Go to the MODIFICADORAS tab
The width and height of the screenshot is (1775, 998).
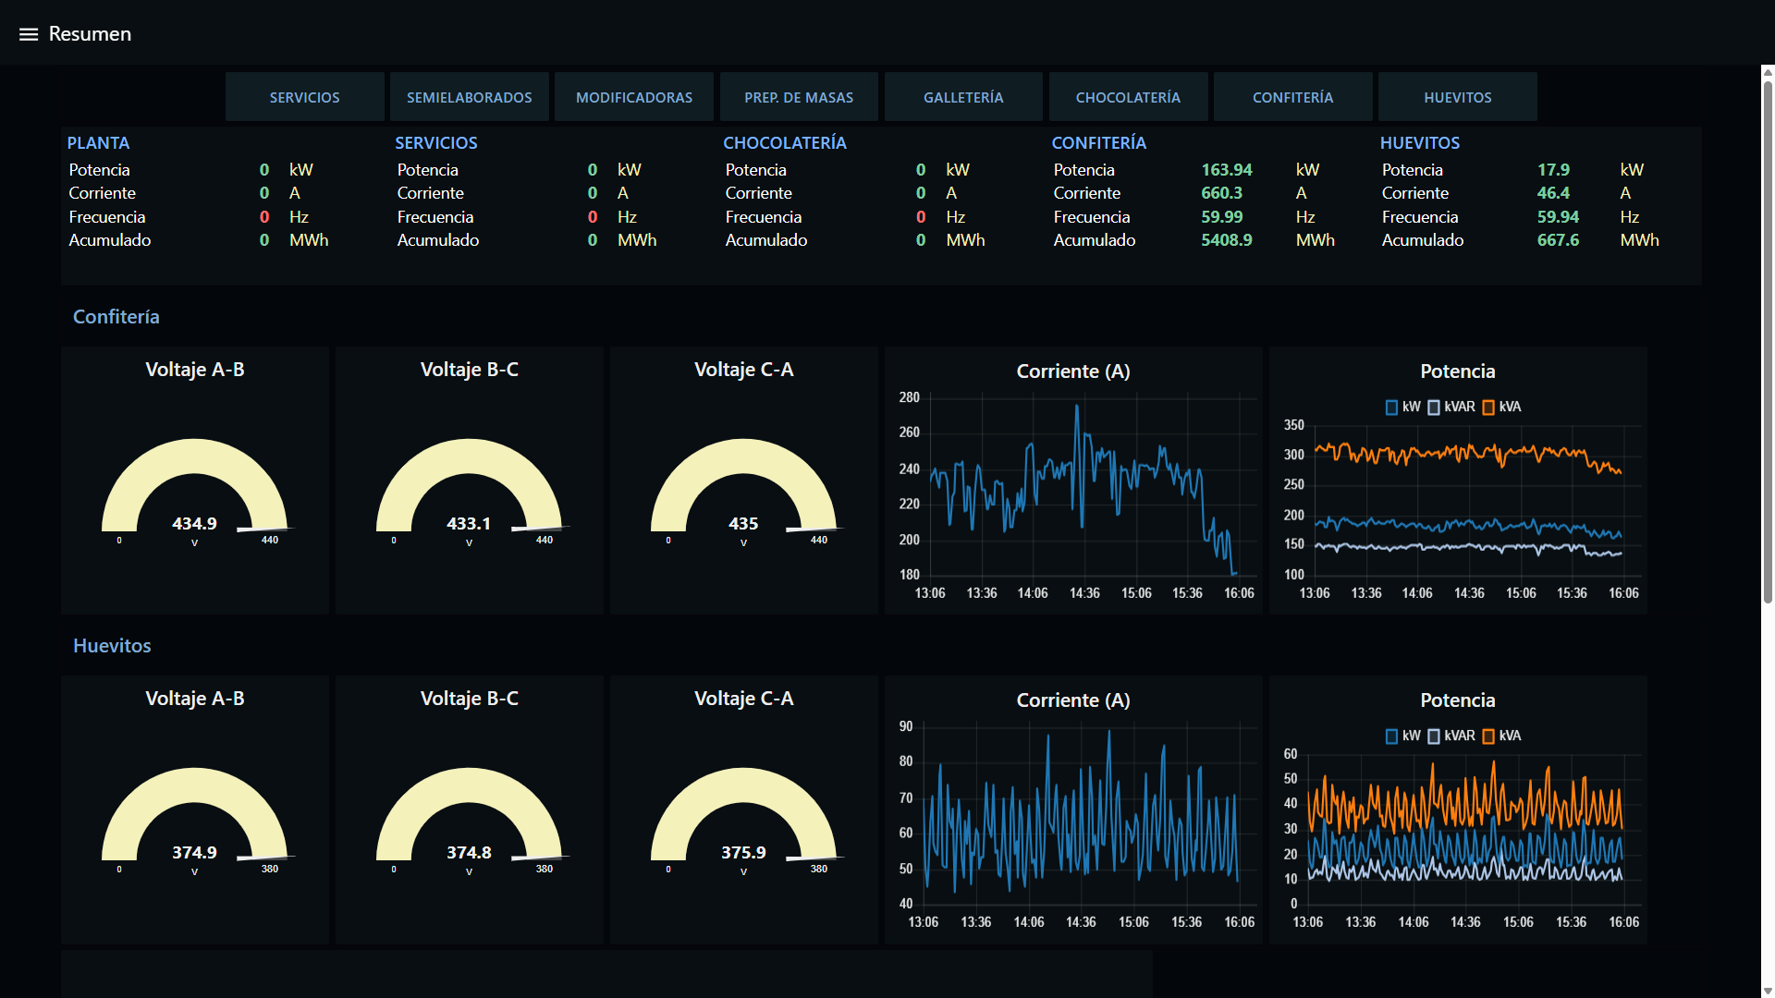tap(633, 97)
